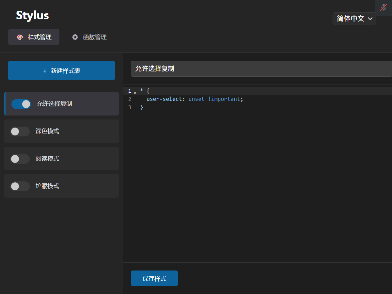Click the 保存样式 button

[x=154, y=278]
